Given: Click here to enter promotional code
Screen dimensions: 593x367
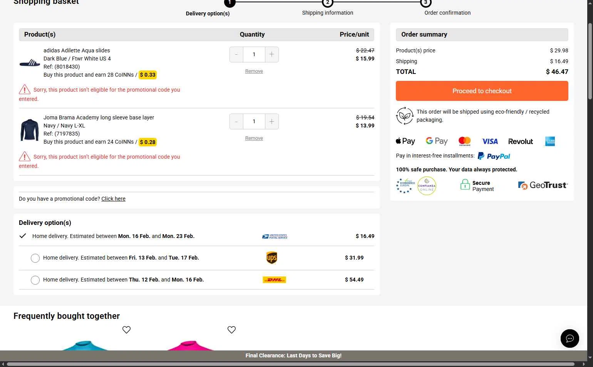Looking at the screenshot, I should point(113,199).
